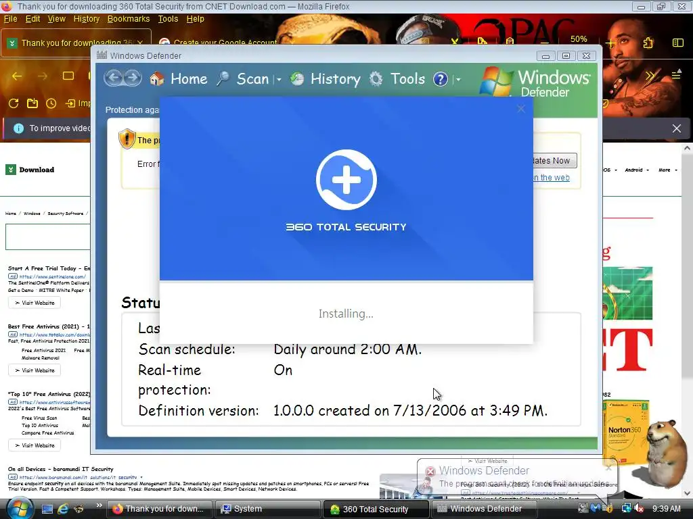Click the Scan magnifier icon in Defender
Viewport: 693px width, 519px height.
pos(223,78)
